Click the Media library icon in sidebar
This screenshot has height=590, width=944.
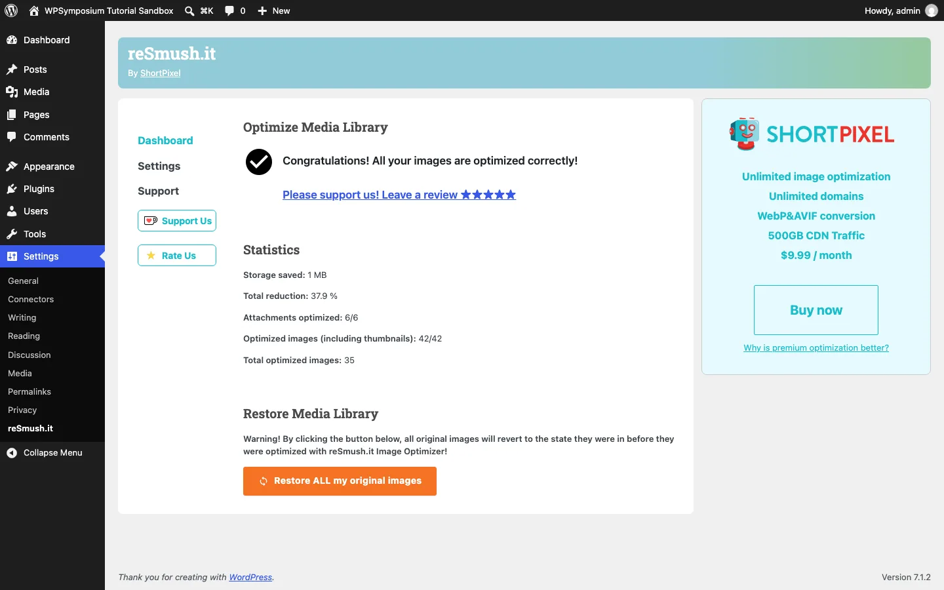point(12,92)
